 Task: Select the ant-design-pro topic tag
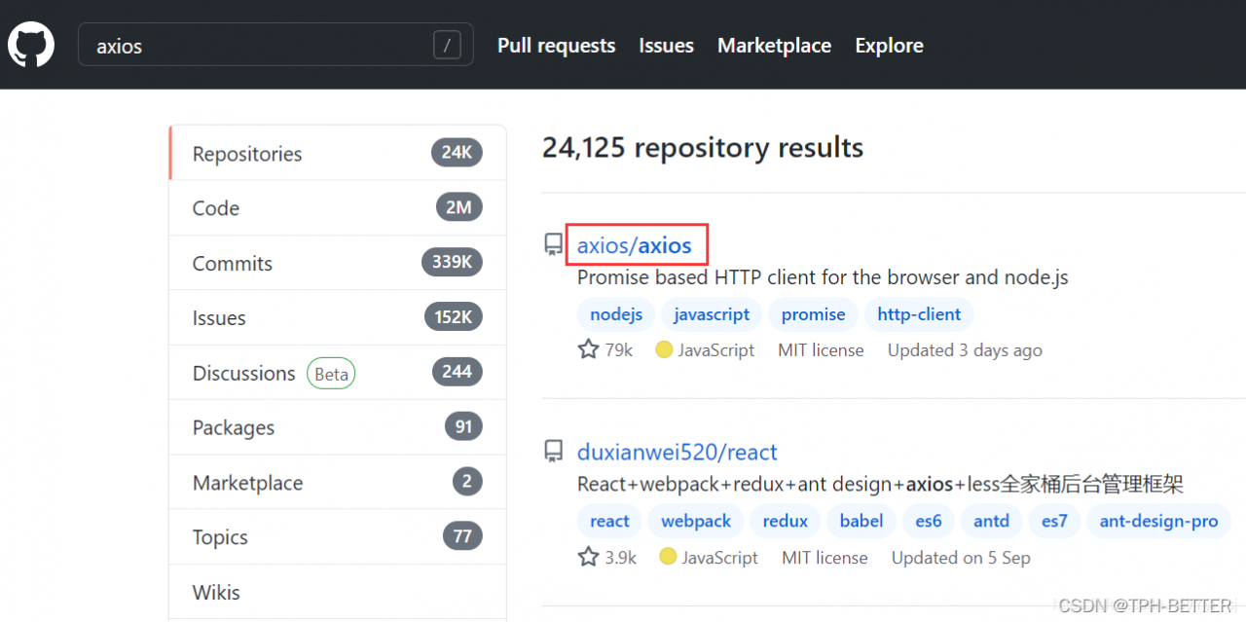pos(1158,521)
